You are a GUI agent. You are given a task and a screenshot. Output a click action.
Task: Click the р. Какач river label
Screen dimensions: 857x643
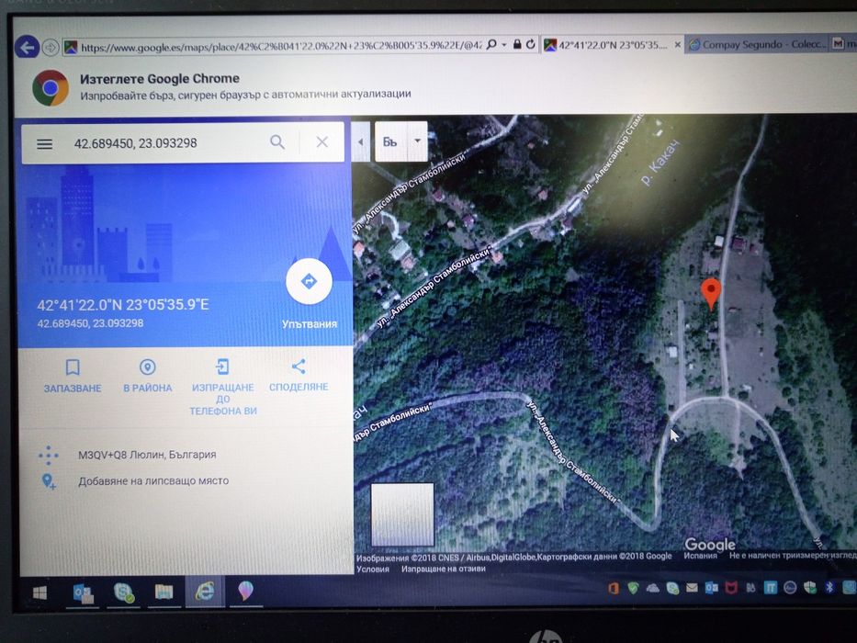pyautogui.click(x=661, y=163)
